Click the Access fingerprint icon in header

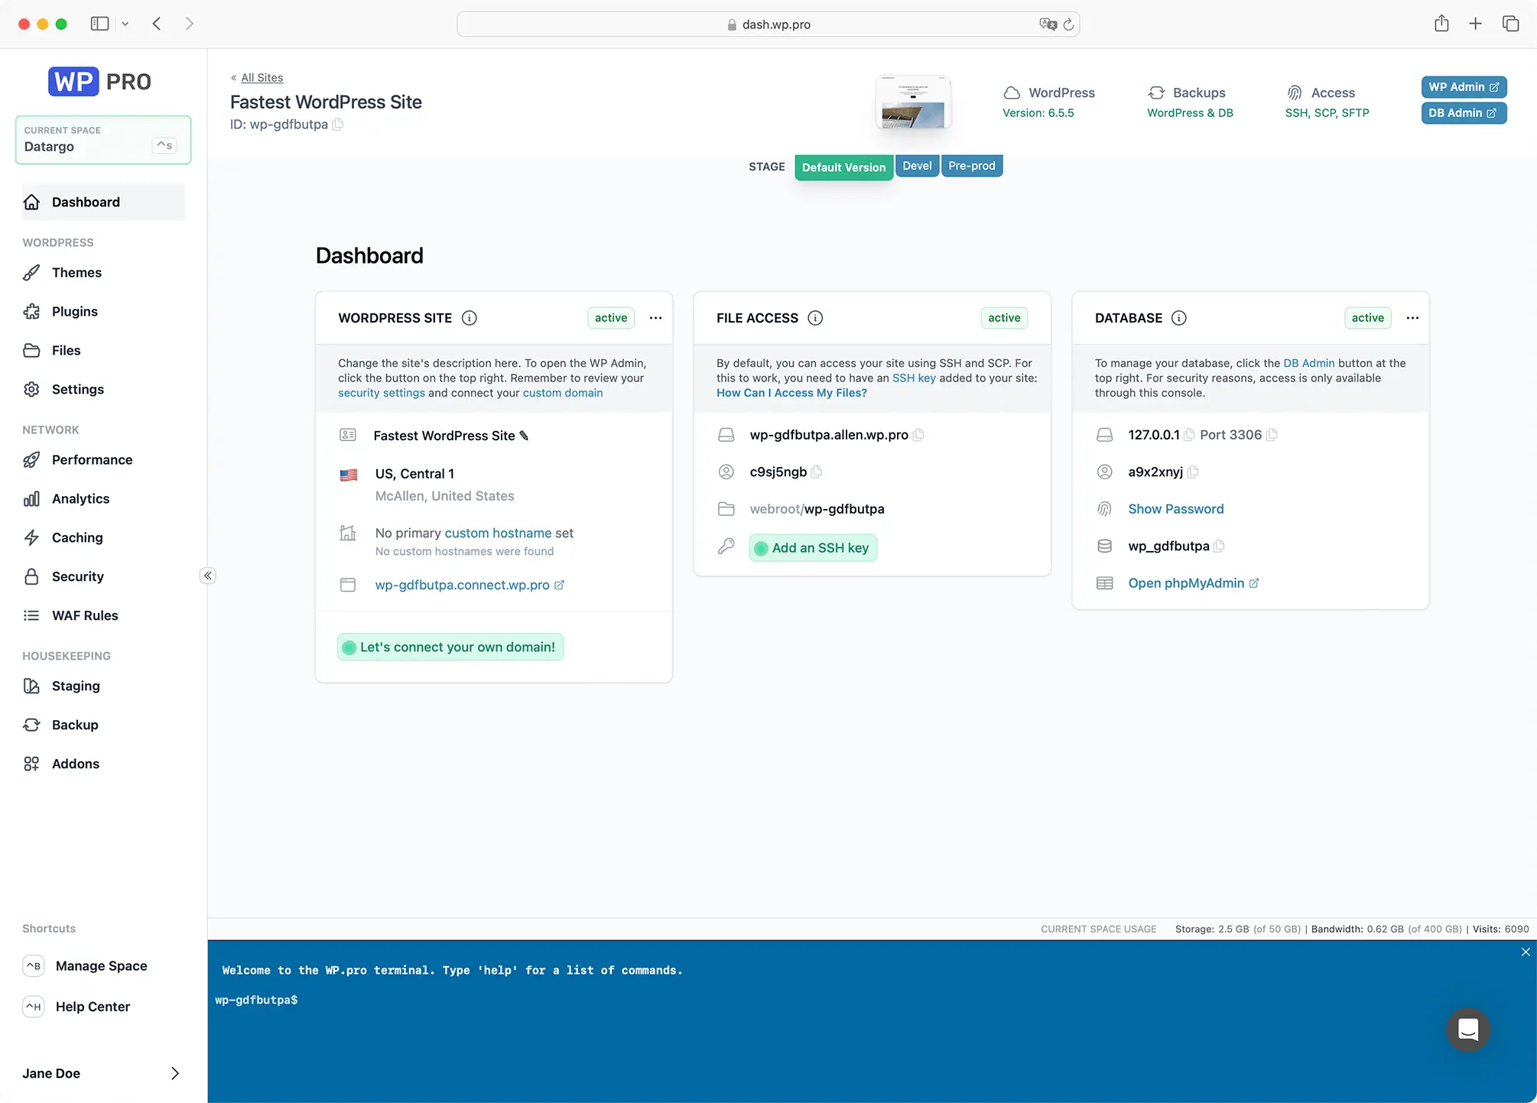1295,92
